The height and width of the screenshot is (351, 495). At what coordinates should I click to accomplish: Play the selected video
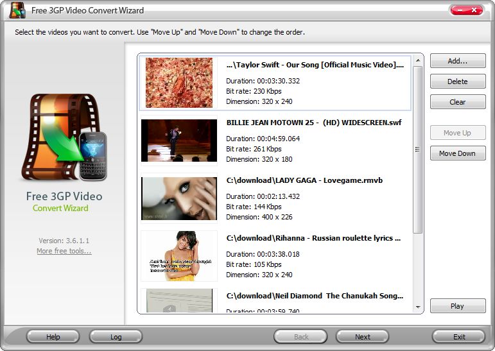457,306
